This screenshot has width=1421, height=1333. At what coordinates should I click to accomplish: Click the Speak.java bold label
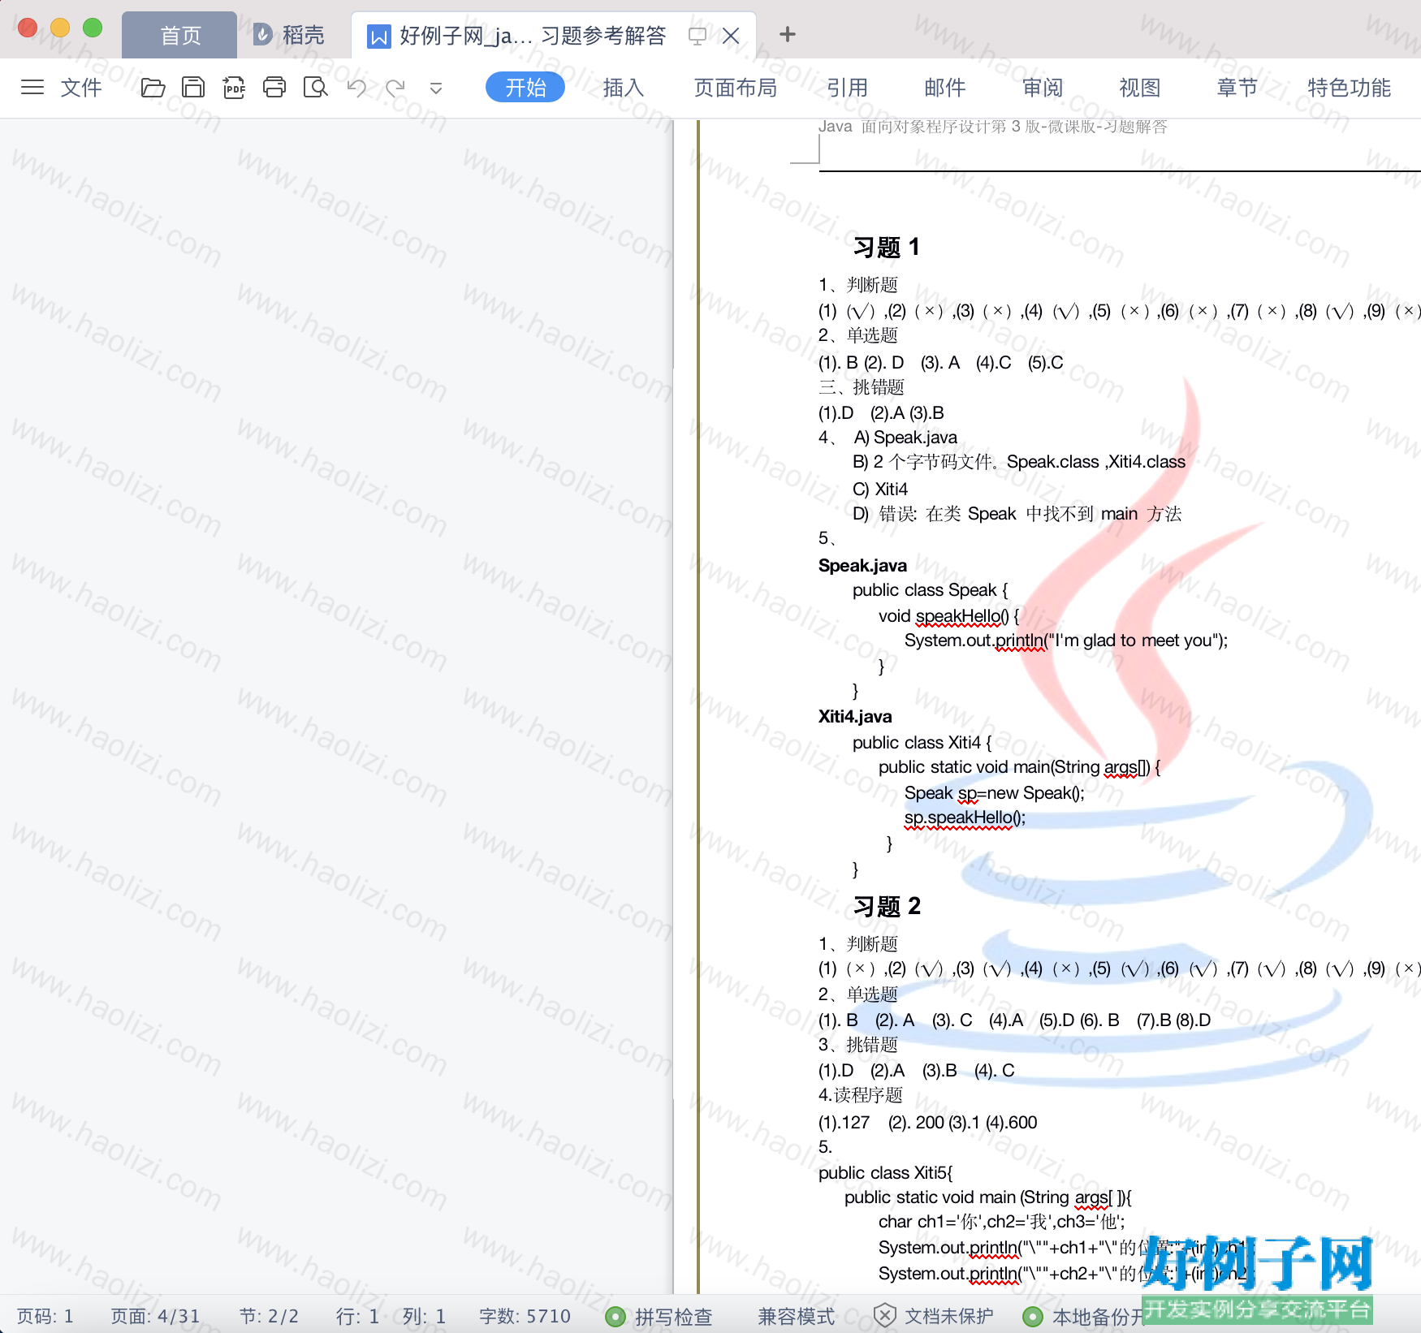[862, 565]
